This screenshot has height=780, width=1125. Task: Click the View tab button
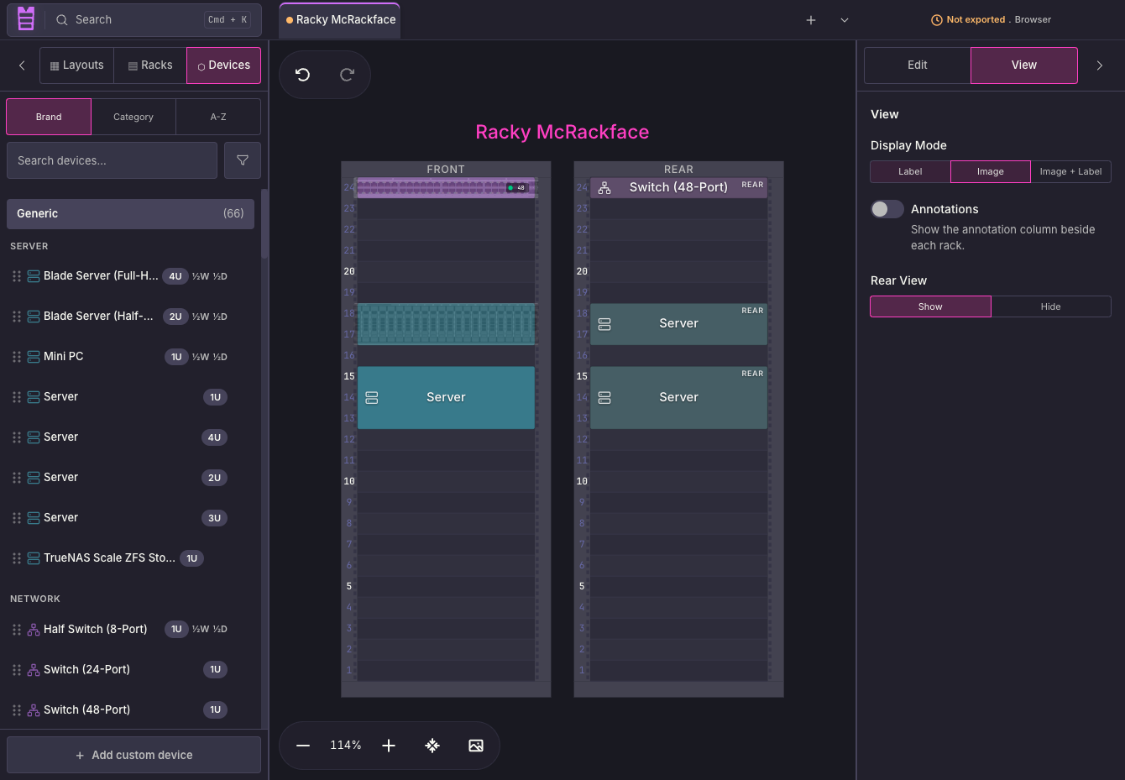click(1024, 65)
